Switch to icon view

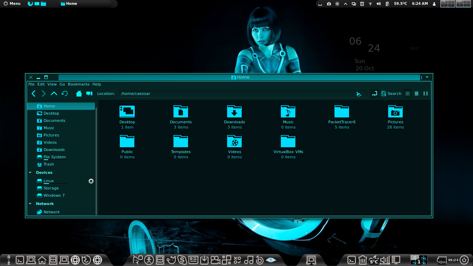(x=408, y=94)
